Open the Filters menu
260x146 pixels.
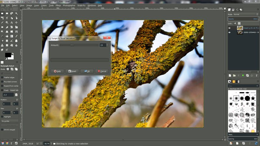pyautogui.click(x=58, y=6)
